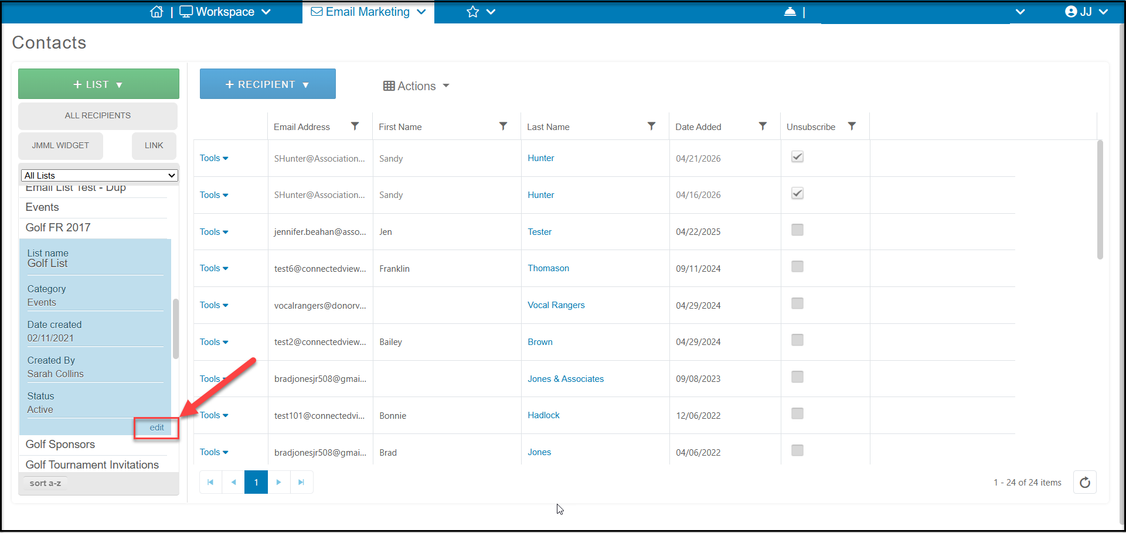
Task: Open the All Lists dropdown
Action: click(x=100, y=175)
